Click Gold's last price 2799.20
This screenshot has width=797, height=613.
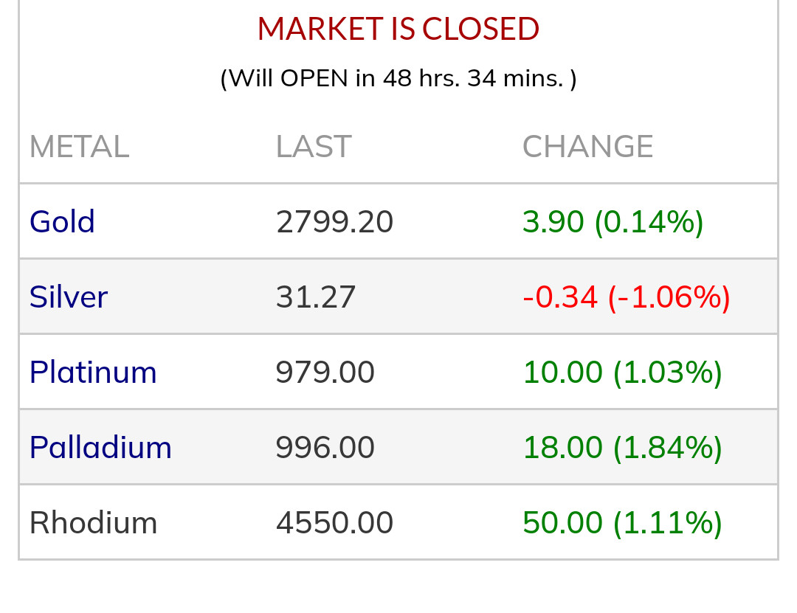click(x=334, y=222)
